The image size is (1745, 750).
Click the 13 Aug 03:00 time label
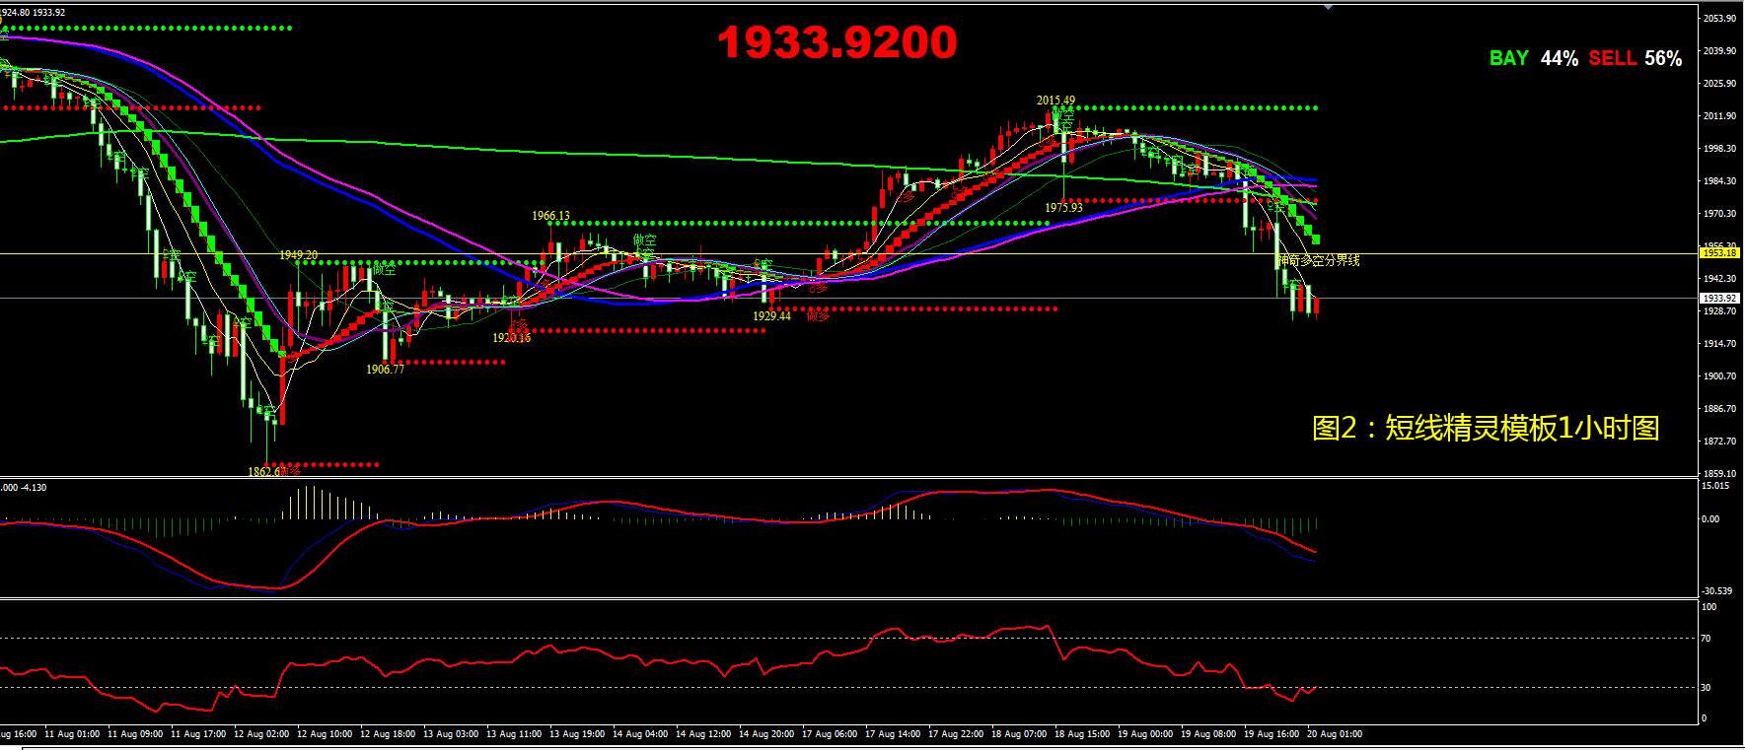[x=451, y=734]
